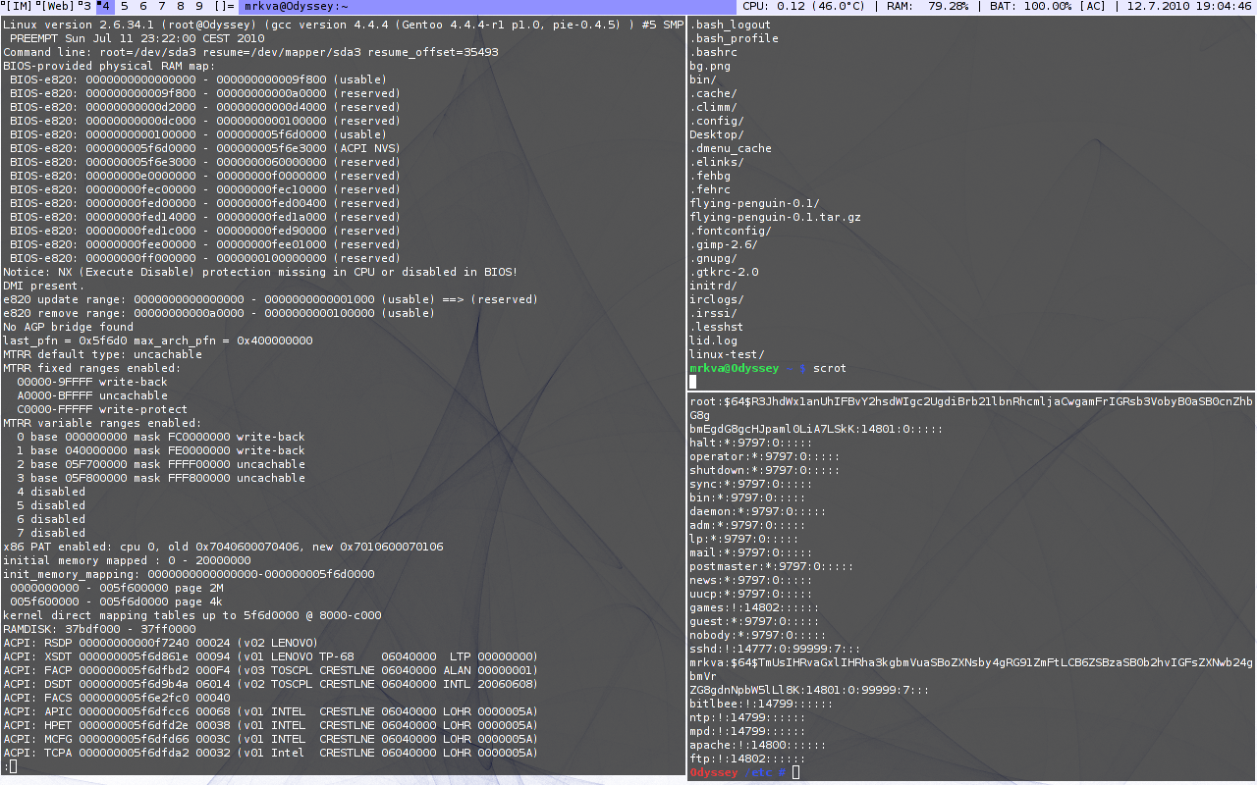Select .fehbg in the listing

click(x=709, y=176)
